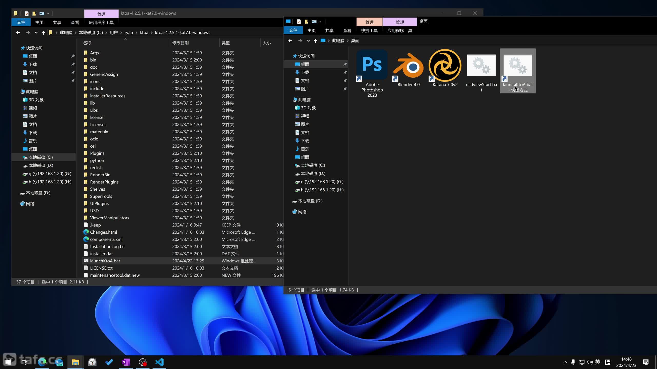Open the Adobe Photoshop 2023 shortcut
Screen dimensions: 657x369
click(372, 73)
